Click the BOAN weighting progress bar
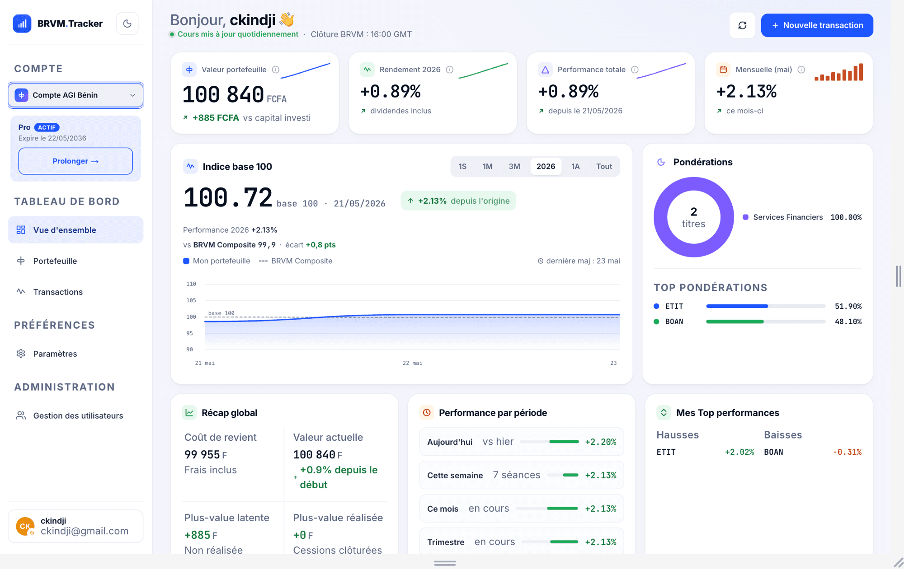Screen dimensions: 904x569 coord(766,322)
